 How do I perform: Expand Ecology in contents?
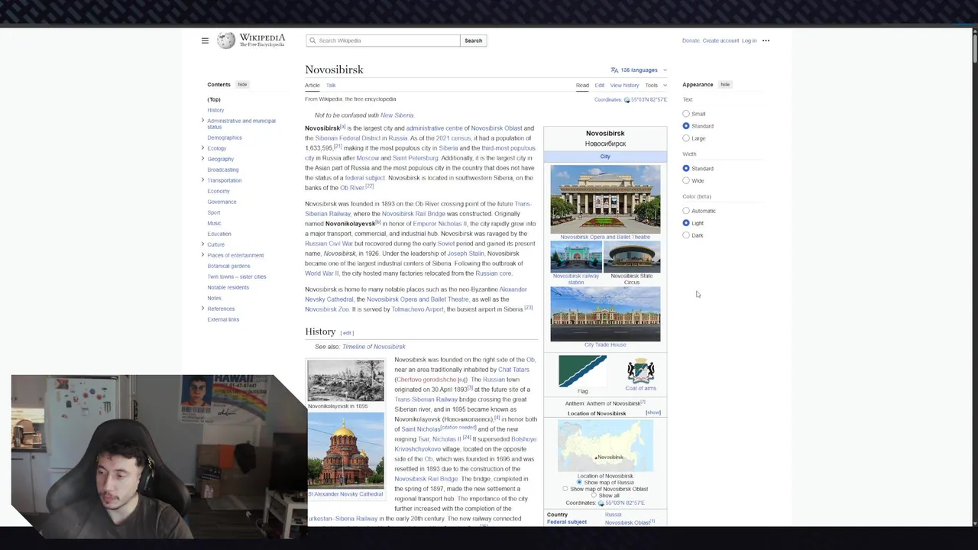coord(202,148)
